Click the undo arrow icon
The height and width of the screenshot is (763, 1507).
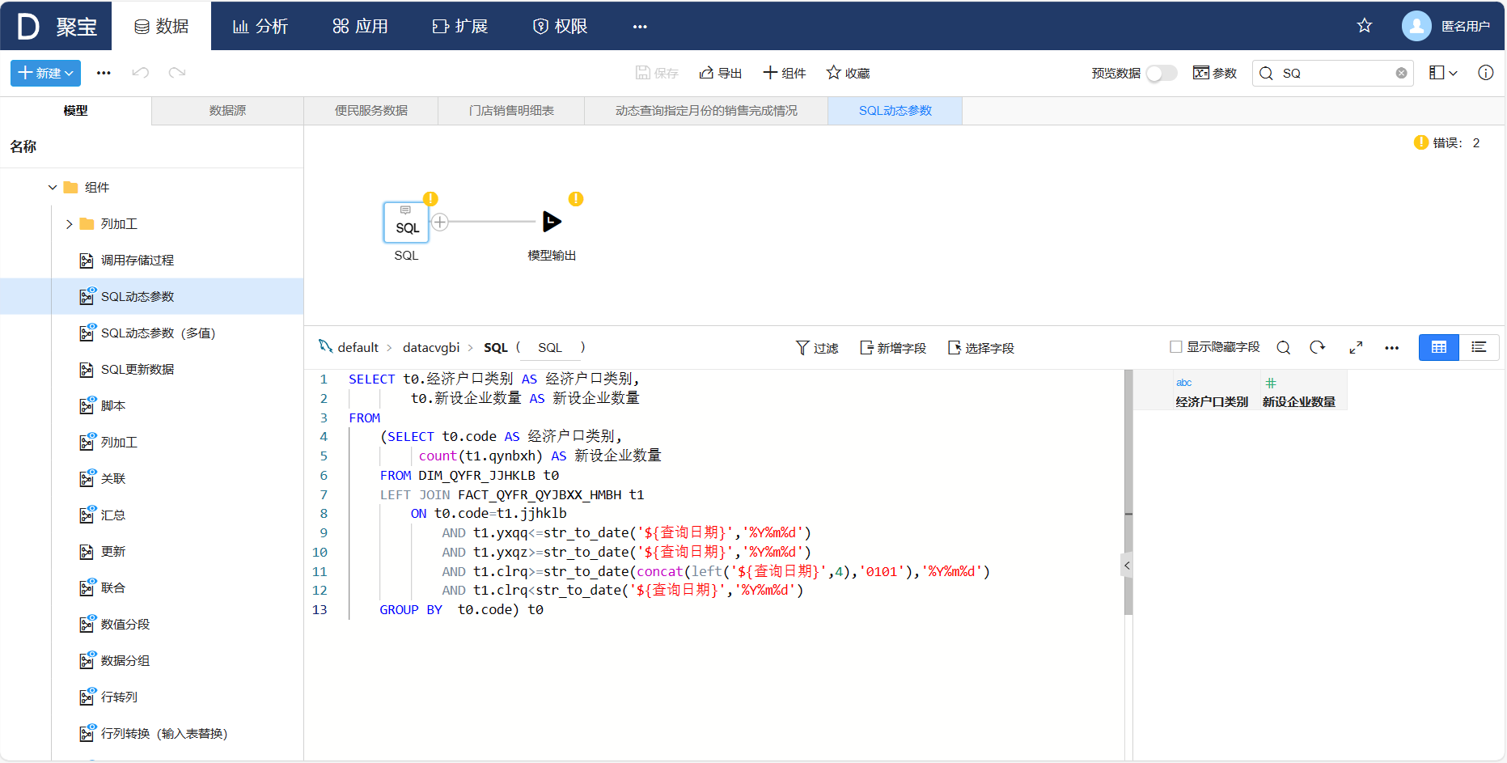pos(141,73)
